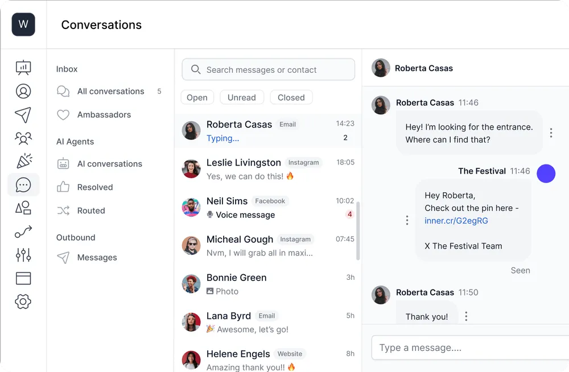This screenshot has width=569, height=372.
Task: Toggle the Unread filter chip
Action: 242,97
